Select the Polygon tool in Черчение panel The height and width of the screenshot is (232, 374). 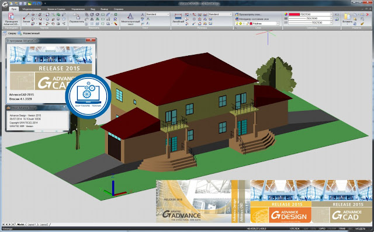[x=47, y=19]
